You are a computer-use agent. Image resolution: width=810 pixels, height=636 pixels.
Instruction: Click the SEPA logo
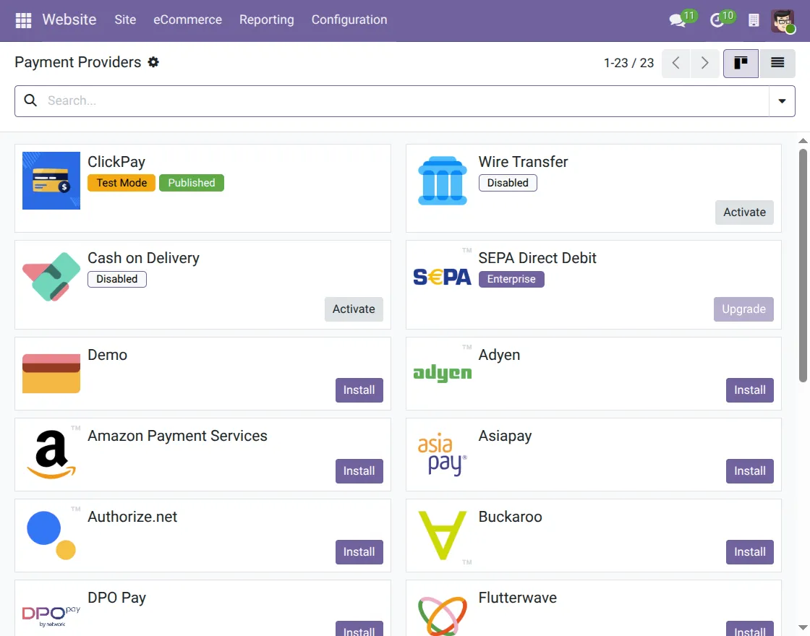442,278
